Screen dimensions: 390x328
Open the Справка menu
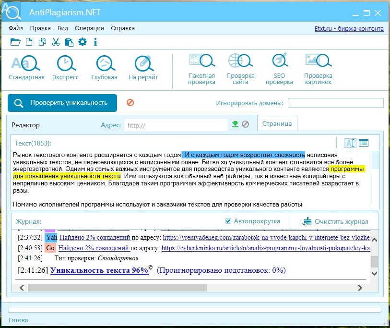pyautogui.click(x=123, y=28)
